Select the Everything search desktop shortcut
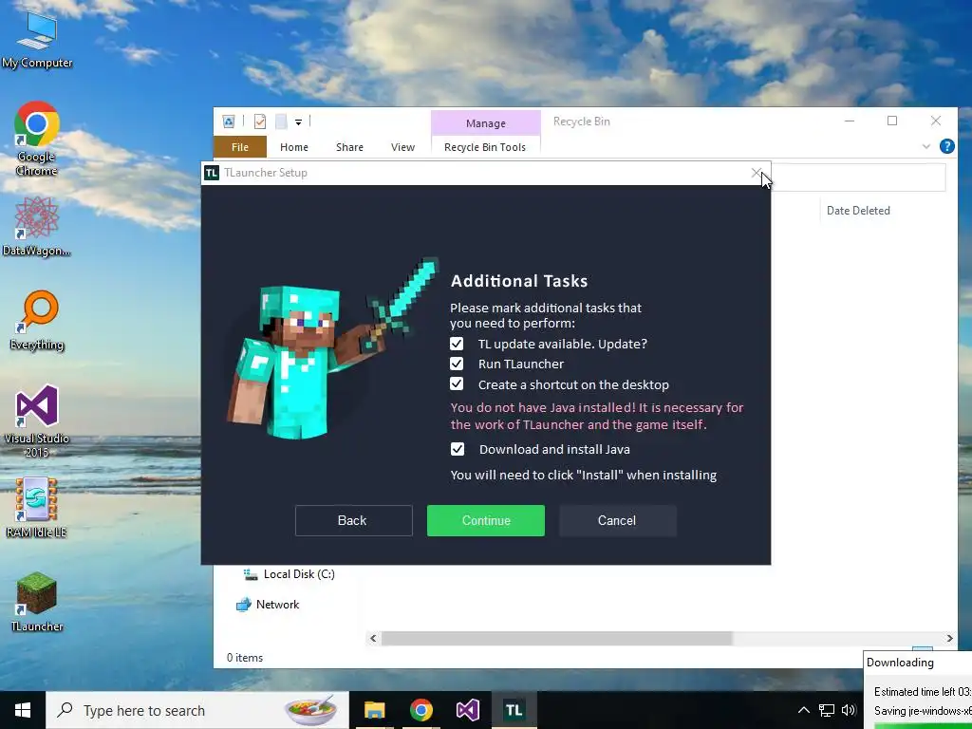Image resolution: width=972 pixels, height=729 pixels. [x=37, y=320]
